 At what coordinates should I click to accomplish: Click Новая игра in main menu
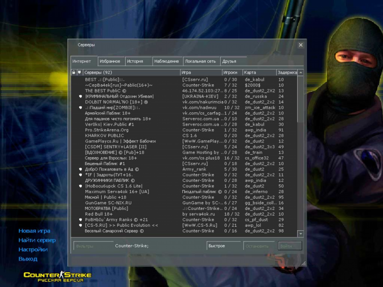point(34,231)
